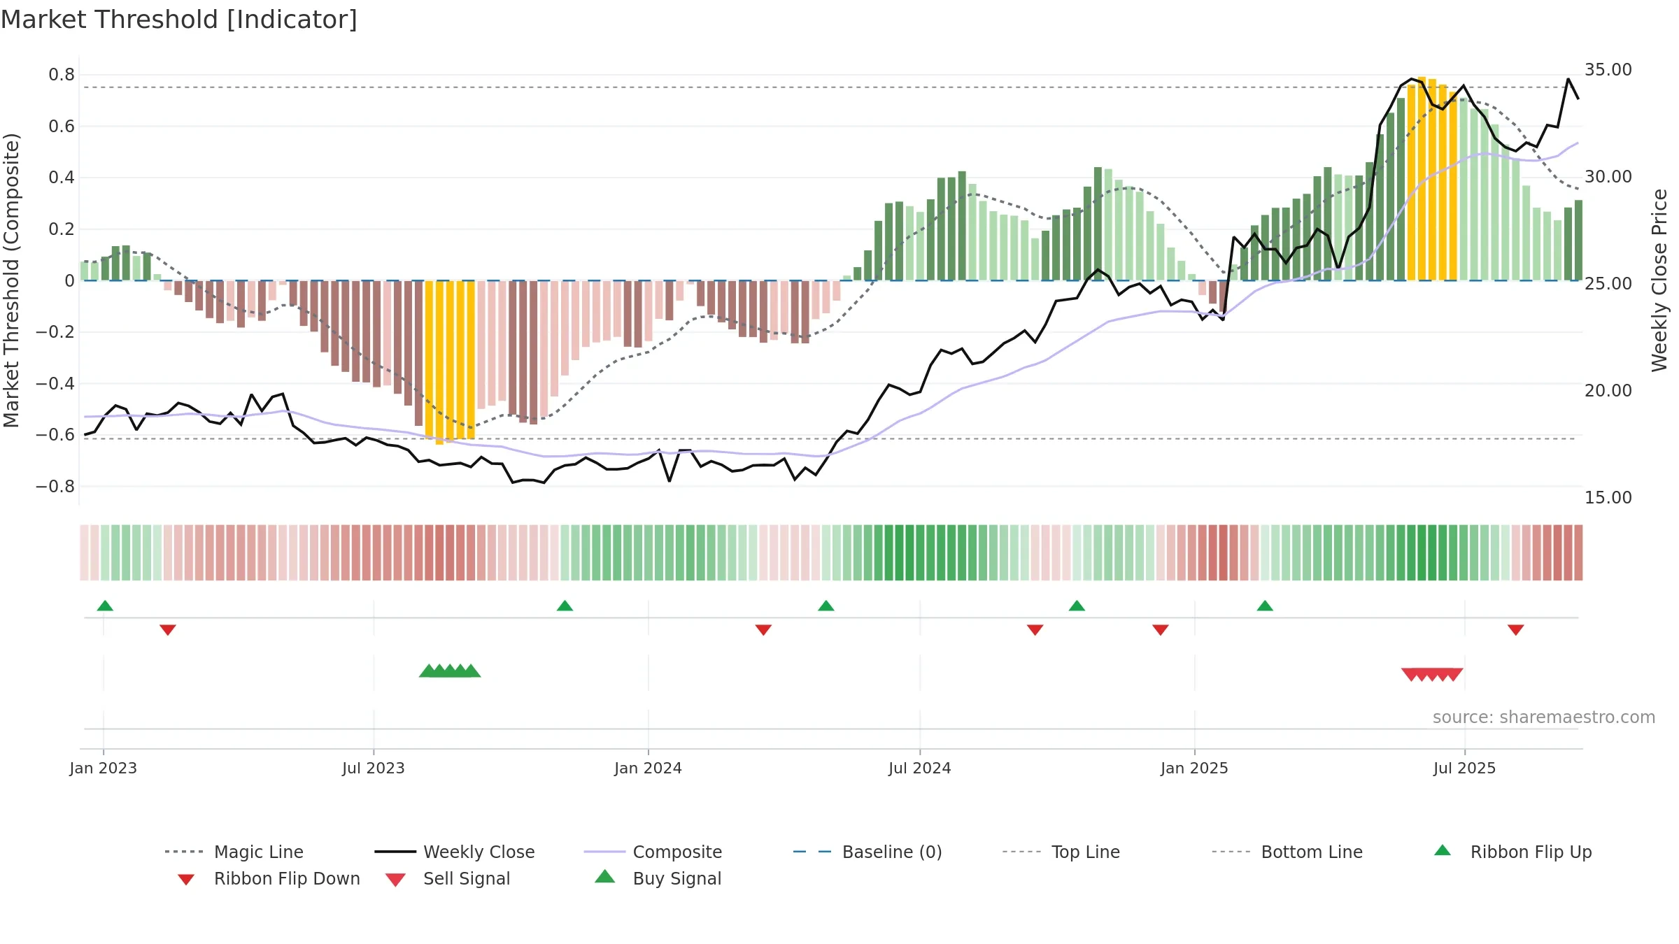Screen dimensions: 1679x944
Task: Click the 0.4 left axis tick label
Action: (62, 178)
